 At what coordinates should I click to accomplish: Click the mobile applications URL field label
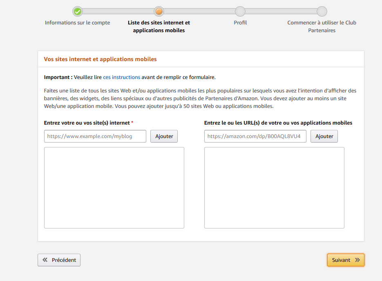click(278, 123)
